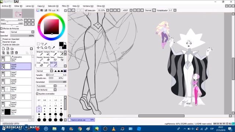This screenshot has width=235, height=132.
Task: Create a new linework layer
Action: coord(8,49)
